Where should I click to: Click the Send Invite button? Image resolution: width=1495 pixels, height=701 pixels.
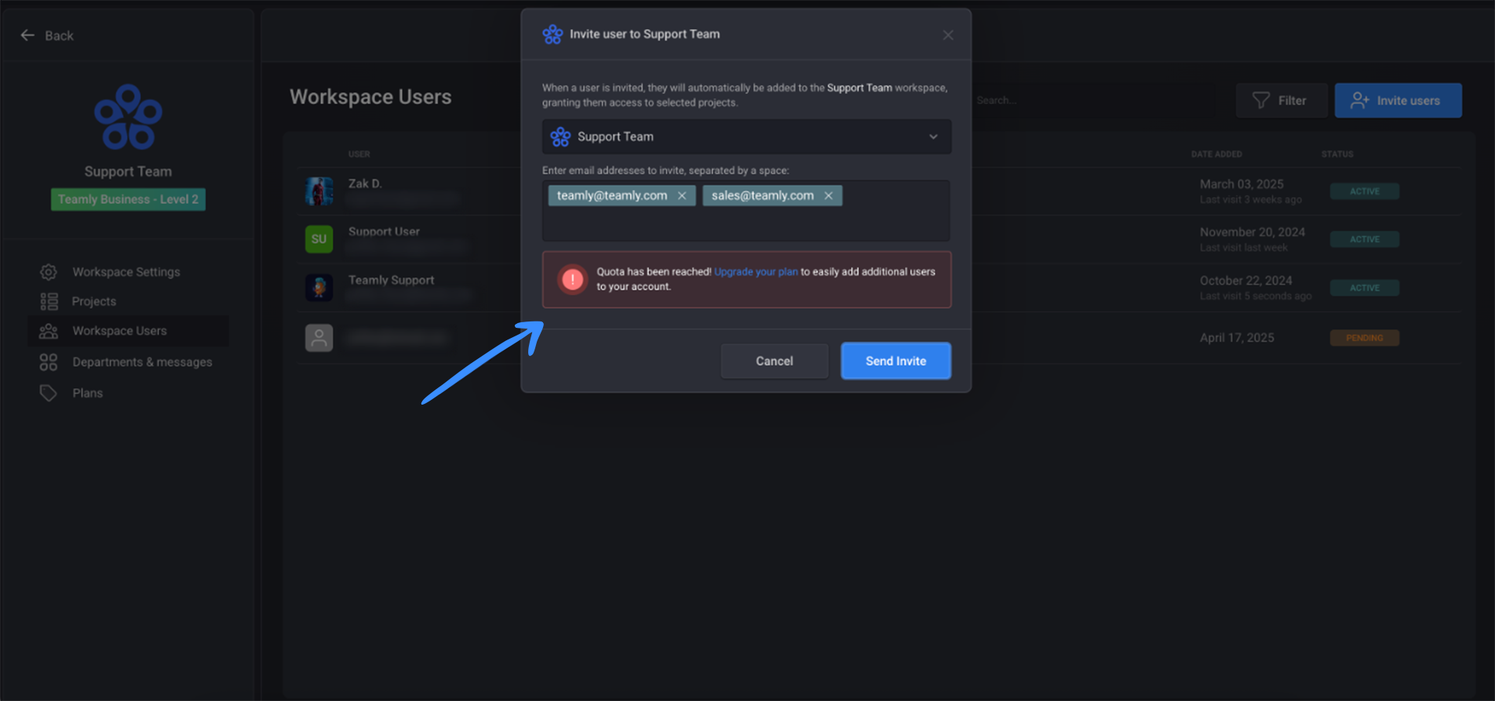tap(895, 361)
